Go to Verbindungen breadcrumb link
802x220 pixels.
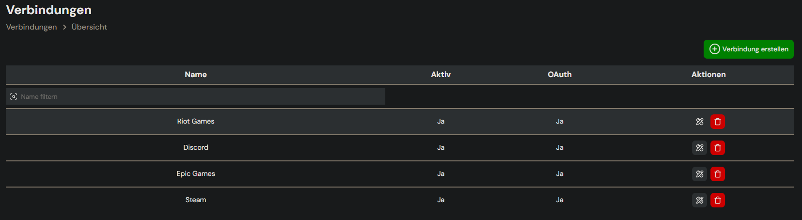click(x=31, y=27)
